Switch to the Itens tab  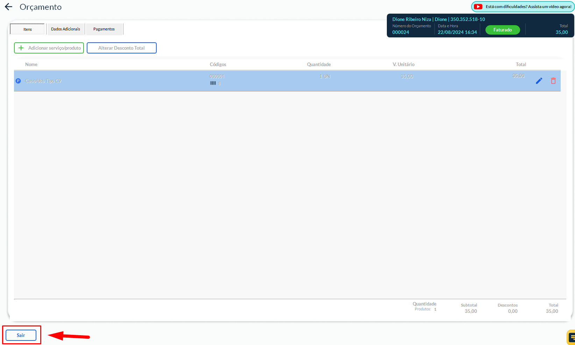point(28,29)
